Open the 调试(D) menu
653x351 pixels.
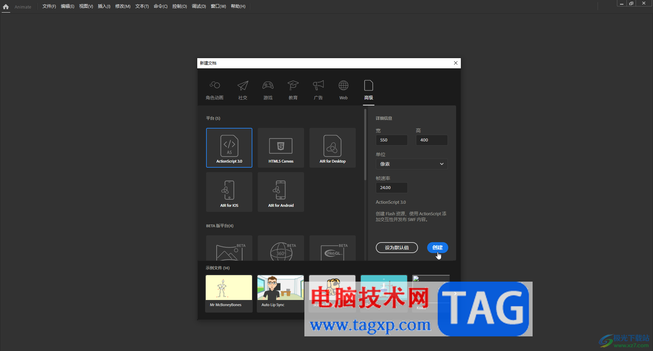199,6
